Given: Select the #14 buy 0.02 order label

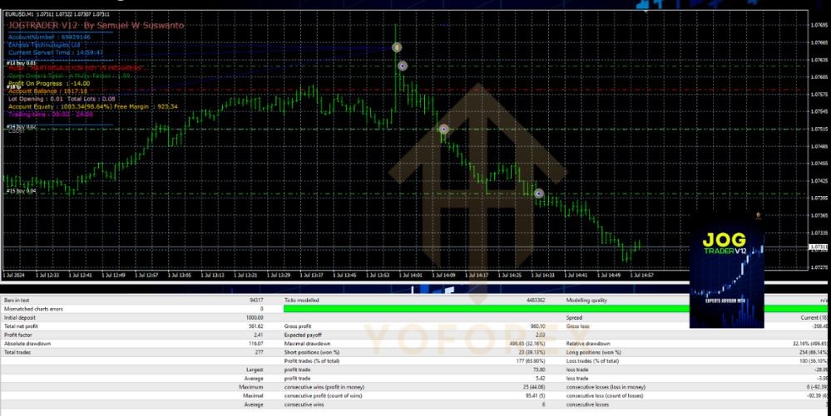Looking at the screenshot, I should [x=21, y=126].
